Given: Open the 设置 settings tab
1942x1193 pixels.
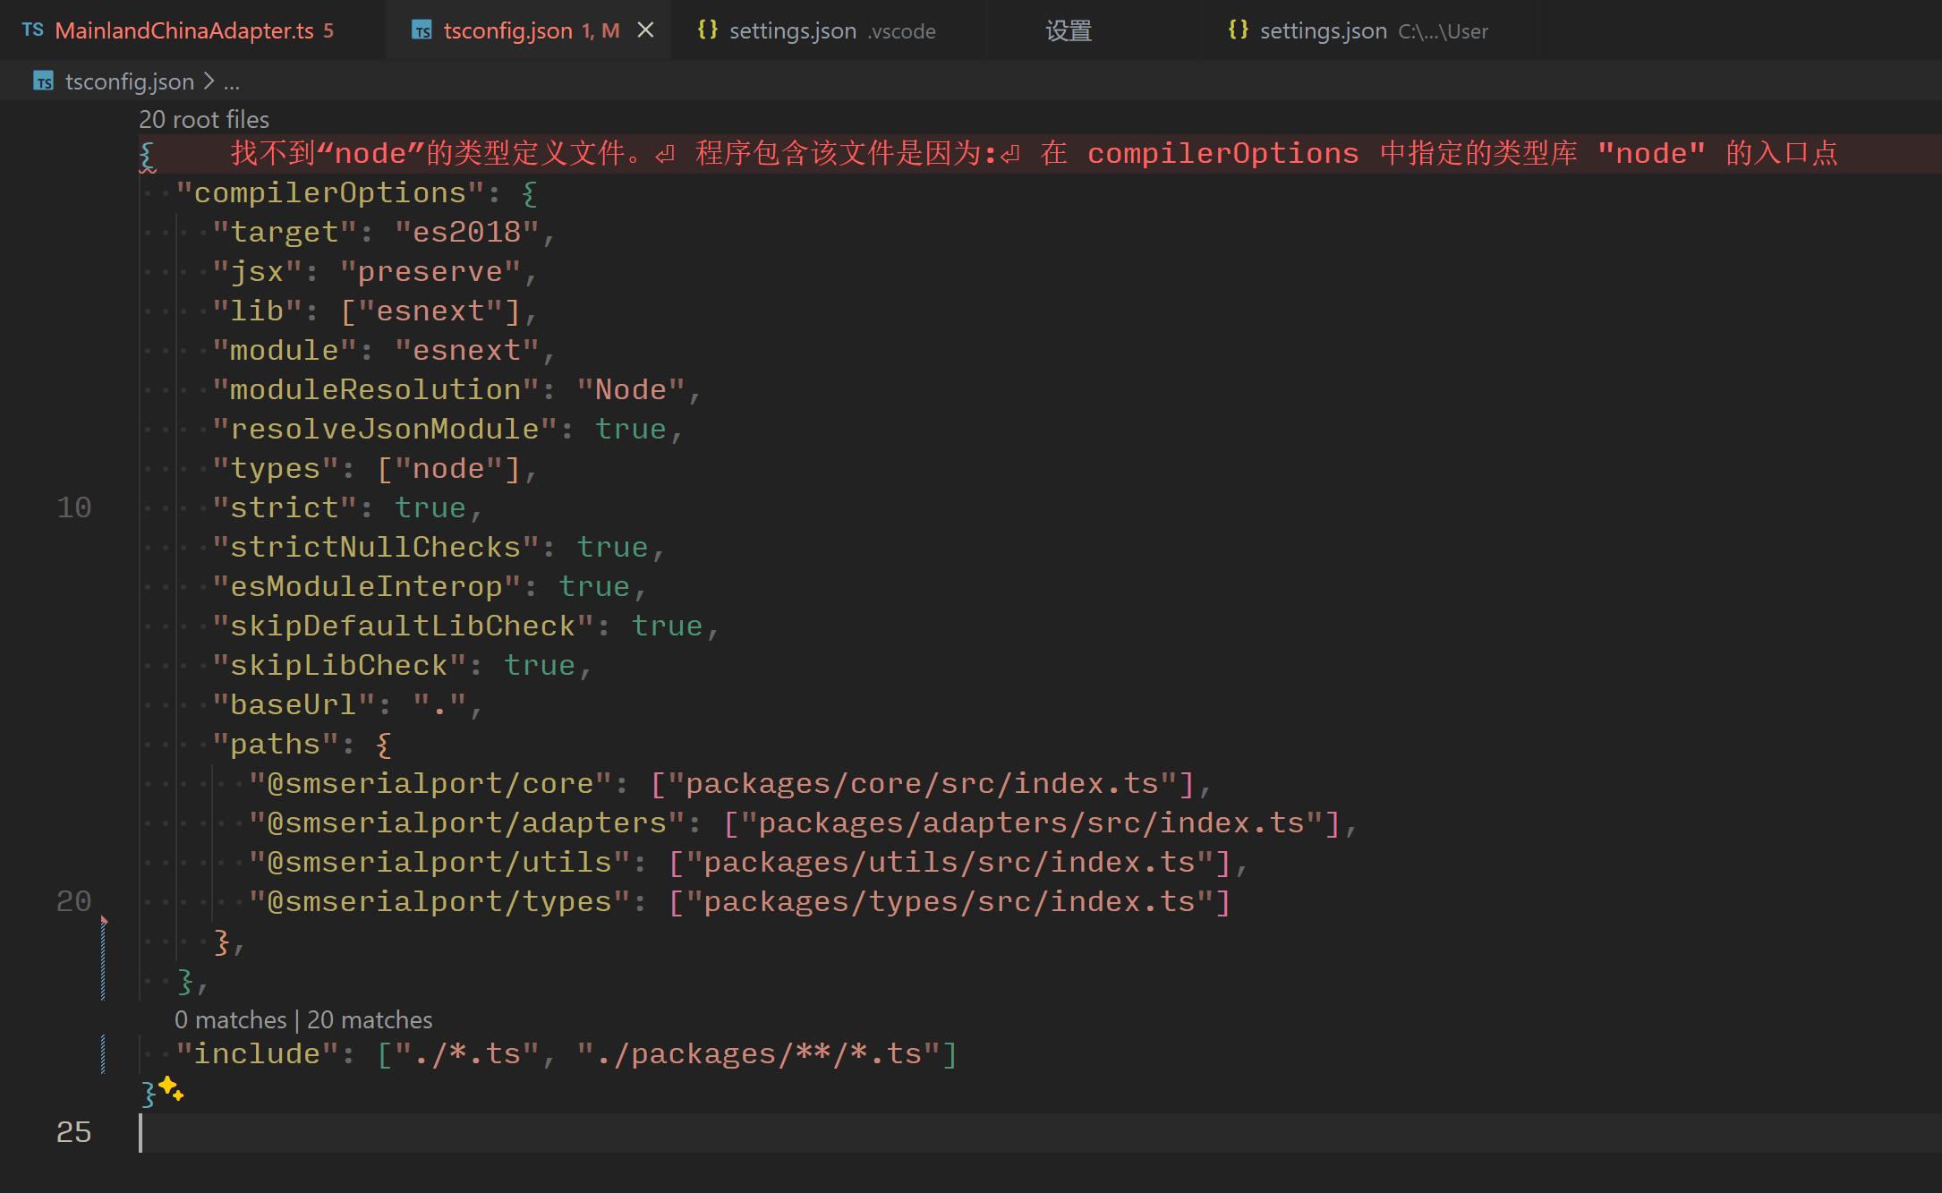Looking at the screenshot, I should coord(1069,30).
